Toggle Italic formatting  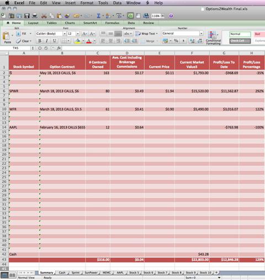click(x=47, y=41)
